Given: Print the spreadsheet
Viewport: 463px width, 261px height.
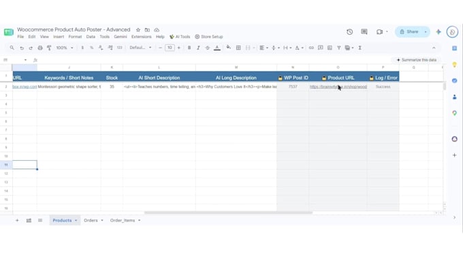Looking at the screenshot, I should pyautogui.click(x=40, y=48).
